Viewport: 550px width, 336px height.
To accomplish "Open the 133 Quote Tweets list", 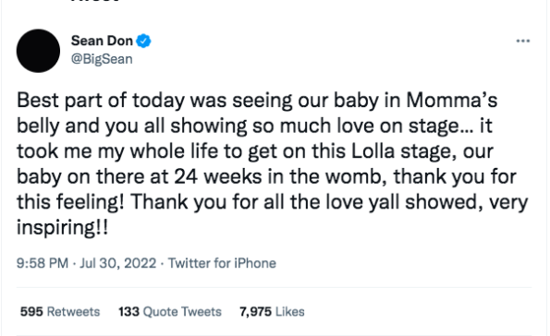I will [170, 311].
